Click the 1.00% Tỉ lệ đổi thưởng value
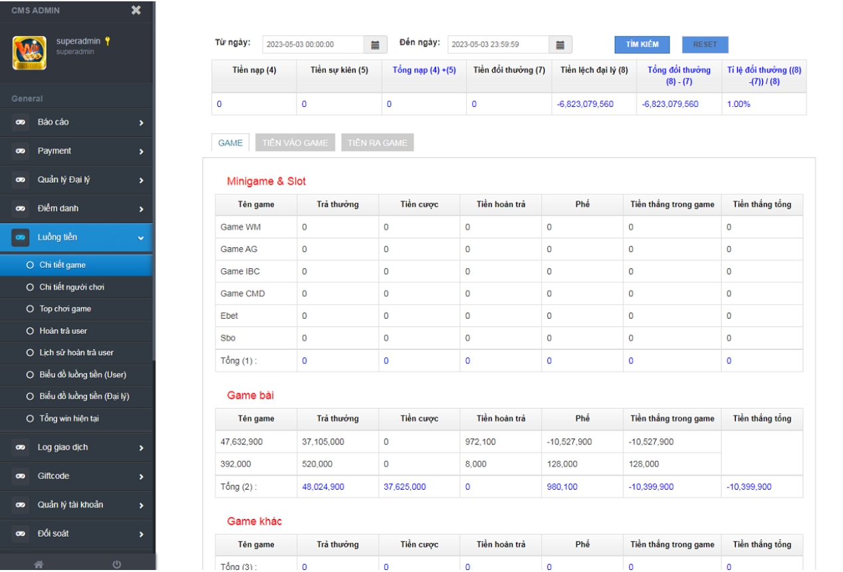 [739, 104]
